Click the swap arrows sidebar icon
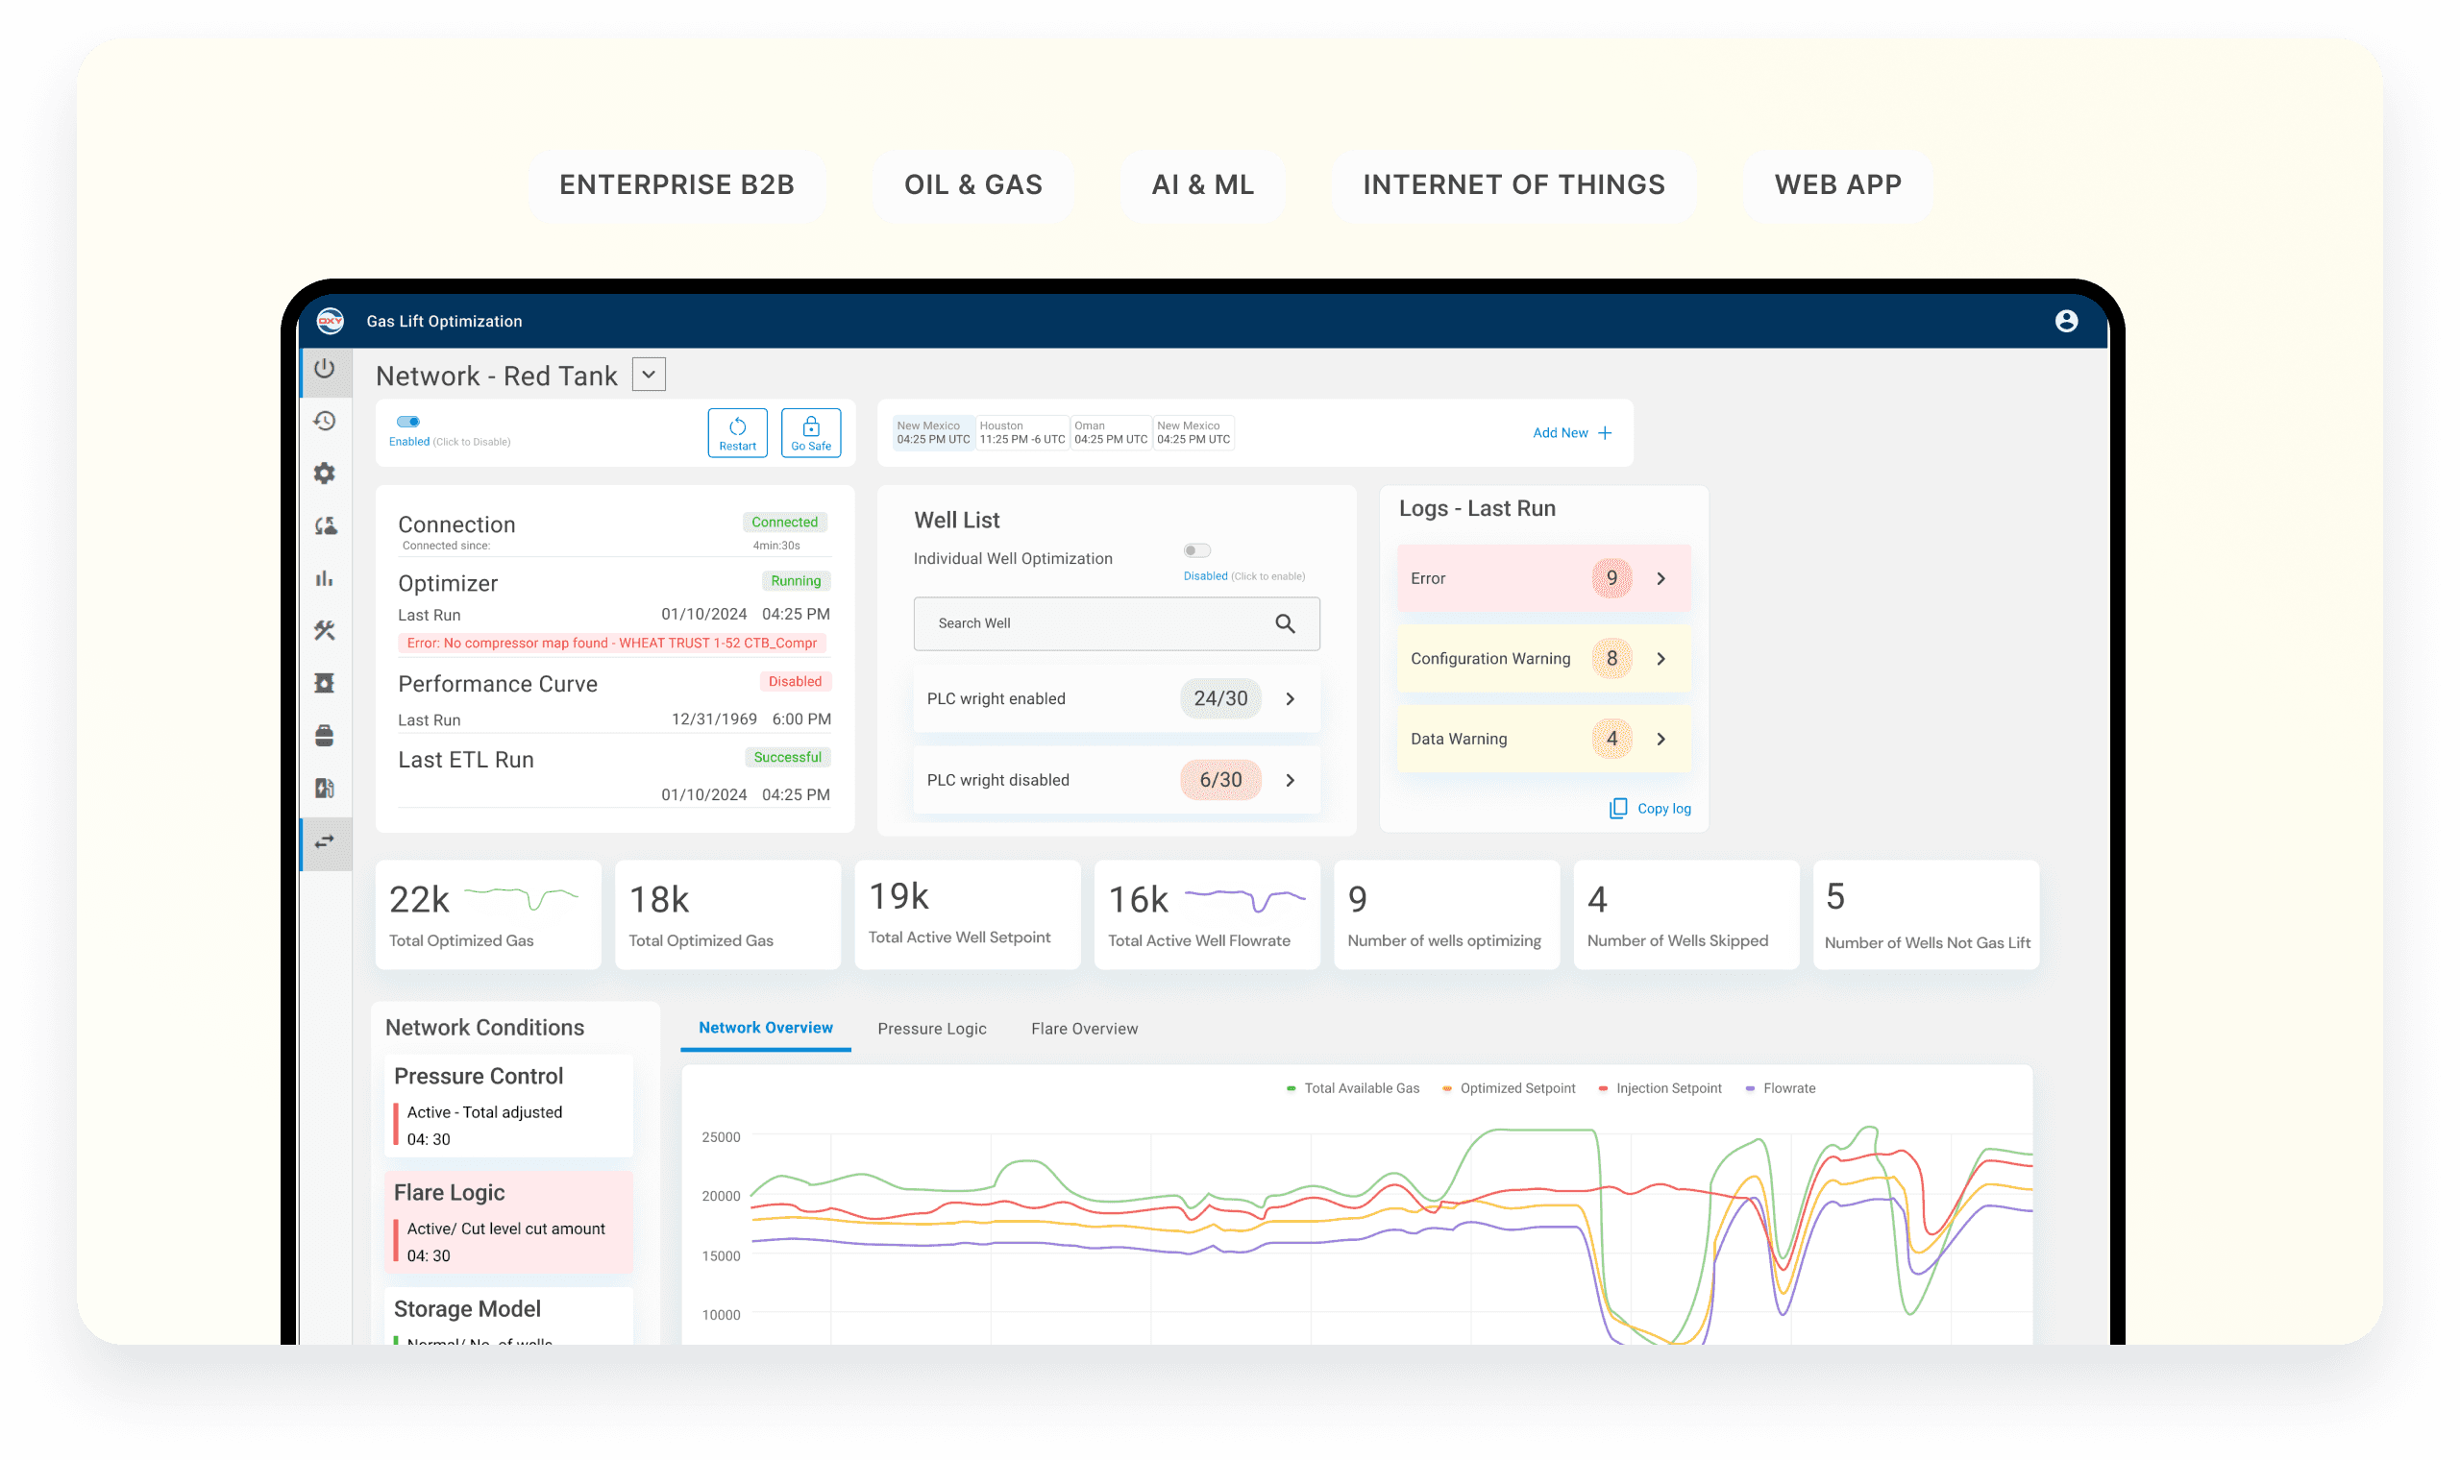The image size is (2460, 1460). [x=325, y=842]
